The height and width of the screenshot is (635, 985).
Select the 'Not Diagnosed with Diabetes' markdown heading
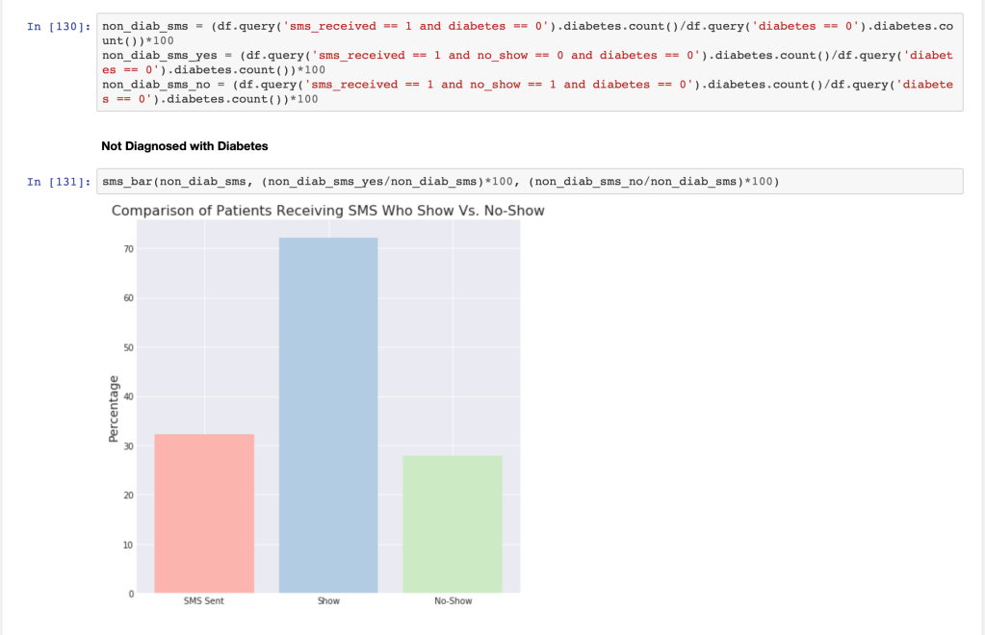[184, 146]
